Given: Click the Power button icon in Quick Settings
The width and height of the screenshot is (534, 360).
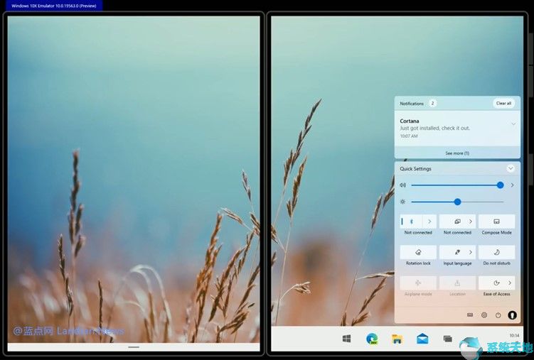Looking at the screenshot, I should tap(498, 315).
